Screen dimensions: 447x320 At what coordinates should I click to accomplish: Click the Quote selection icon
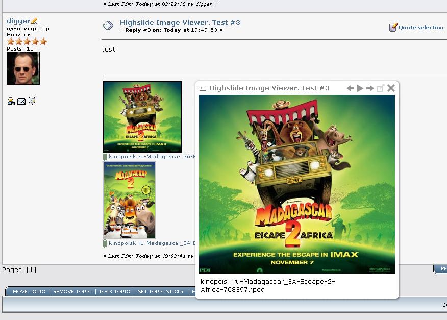click(393, 27)
